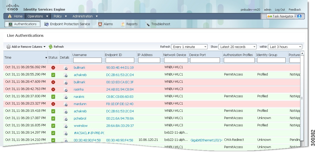Click passed status icon in pchebrol row
Screen dimensions: 316x152
click(53, 119)
